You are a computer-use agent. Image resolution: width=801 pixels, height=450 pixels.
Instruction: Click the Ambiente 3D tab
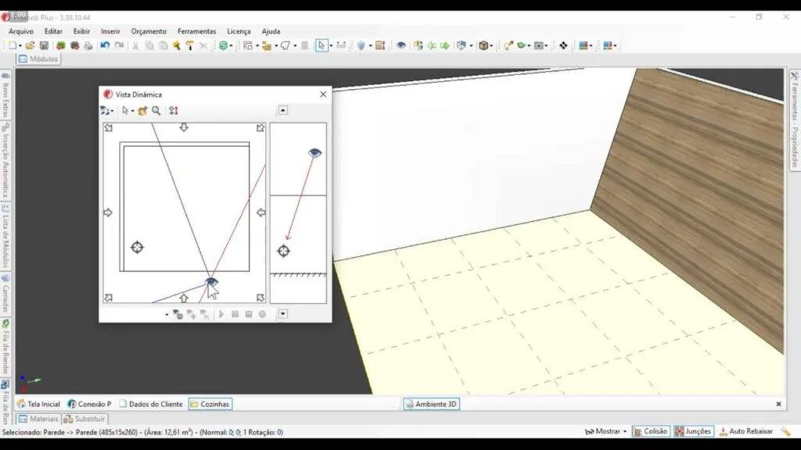[431, 404]
